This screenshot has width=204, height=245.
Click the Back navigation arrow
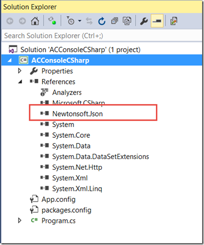click(x=10, y=21)
